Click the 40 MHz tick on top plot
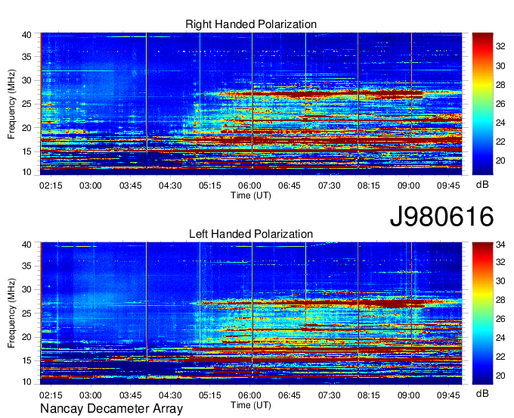The image size is (514, 418). (x=26, y=35)
